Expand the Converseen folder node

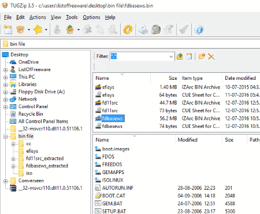[x=5, y=181]
